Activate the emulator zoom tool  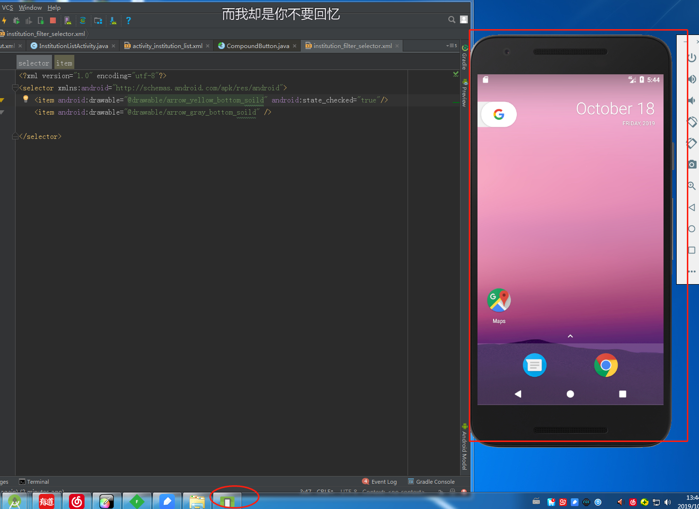[692, 186]
